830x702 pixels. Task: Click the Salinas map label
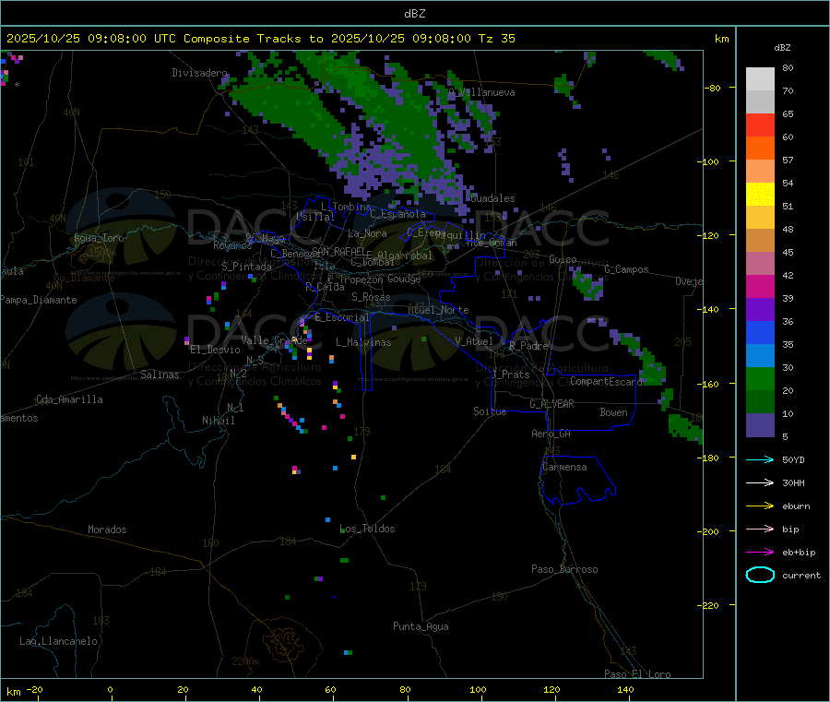click(x=160, y=375)
